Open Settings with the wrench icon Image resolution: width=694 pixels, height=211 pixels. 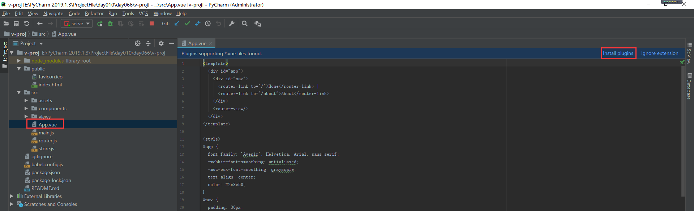(232, 23)
